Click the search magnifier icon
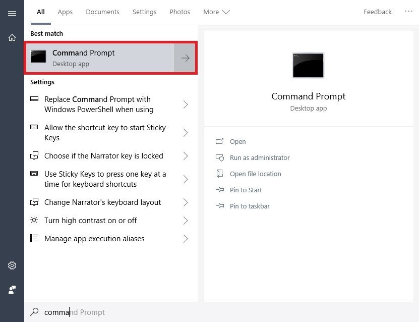419x322 pixels. (35, 312)
